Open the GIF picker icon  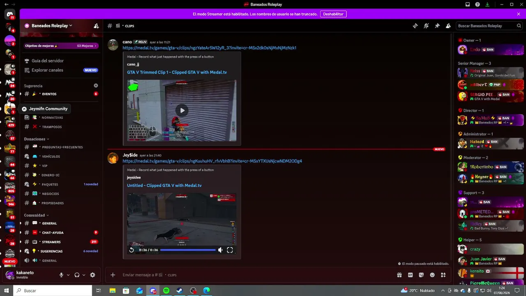410,275
